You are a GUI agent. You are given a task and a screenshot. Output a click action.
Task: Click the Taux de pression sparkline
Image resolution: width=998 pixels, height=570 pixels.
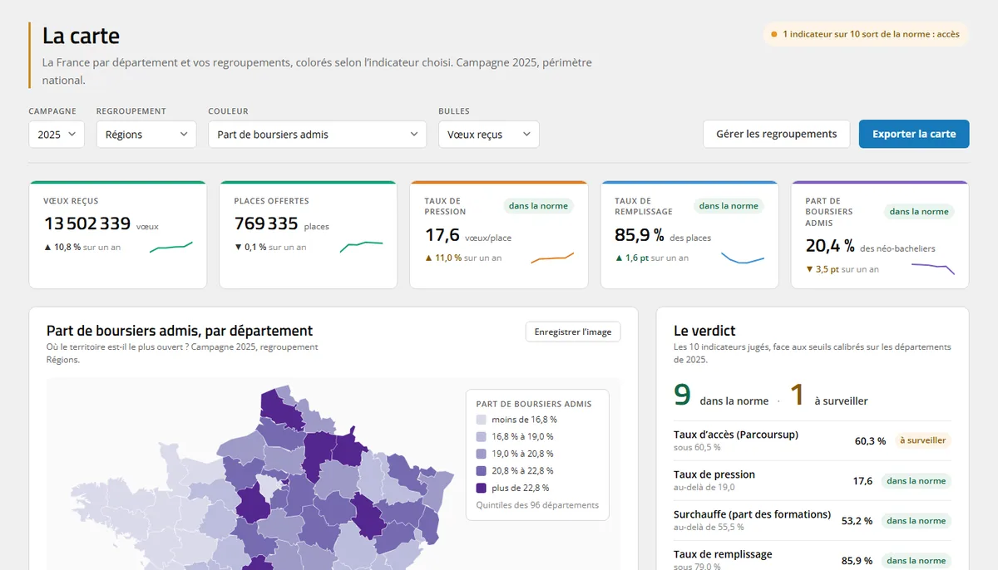point(552,258)
